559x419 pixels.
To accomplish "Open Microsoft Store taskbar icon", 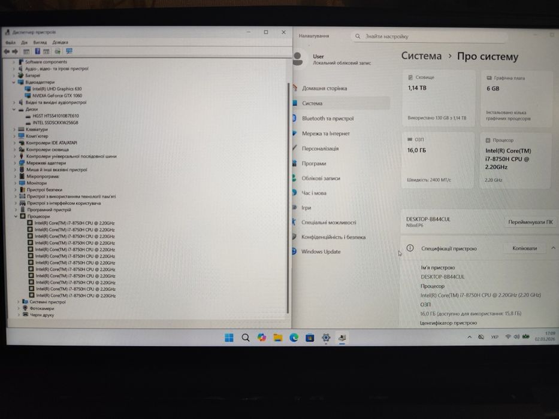I will pos(310,338).
